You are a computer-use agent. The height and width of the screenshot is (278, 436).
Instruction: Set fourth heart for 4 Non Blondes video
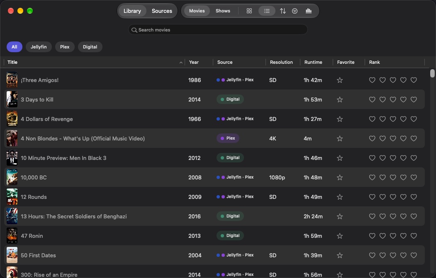[403, 138]
